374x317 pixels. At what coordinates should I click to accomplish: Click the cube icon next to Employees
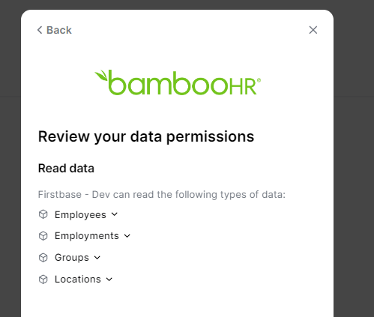[43, 214]
